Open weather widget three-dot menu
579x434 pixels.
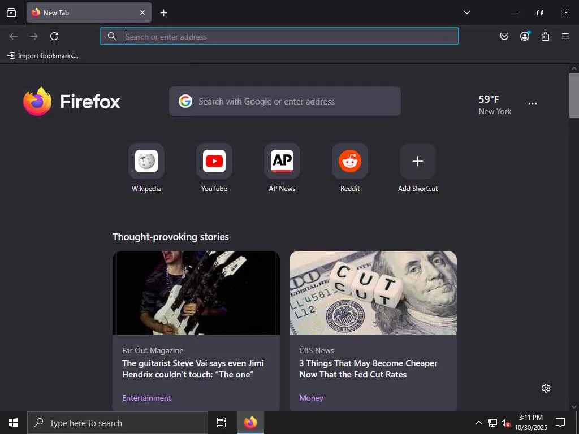[533, 103]
